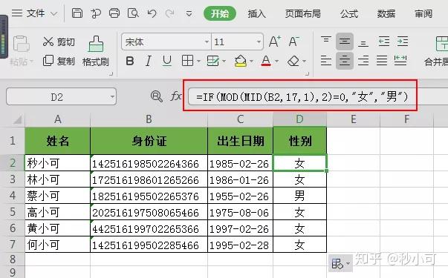Image resolution: width=448 pixels, height=278 pixels.
Task: Select row 4 header
Action: coord(13,196)
